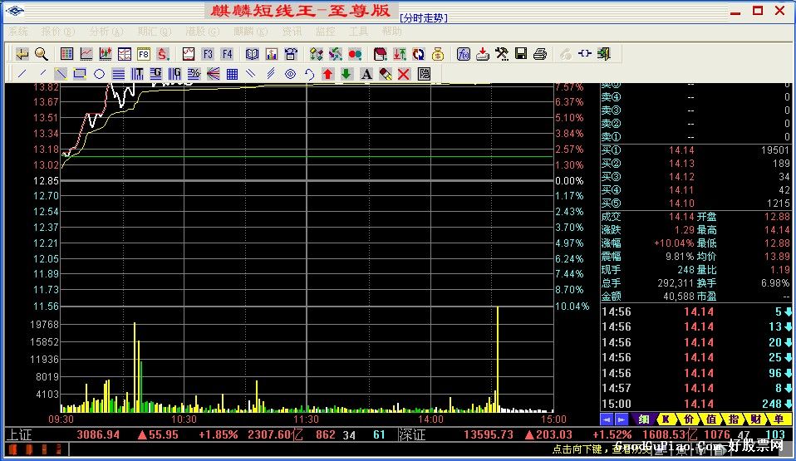
Task: Click the F8 toolbar icon
Action: tap(144, 54)
